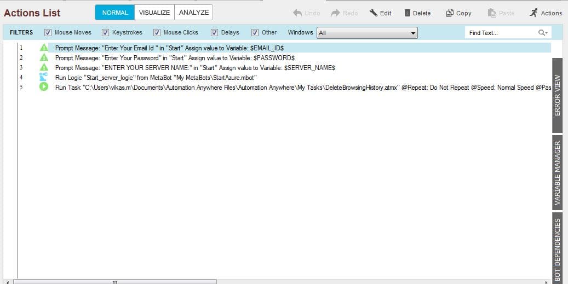Click the Edit wrench icon
This screenshot has width=568, height=284.
(373, 13)
